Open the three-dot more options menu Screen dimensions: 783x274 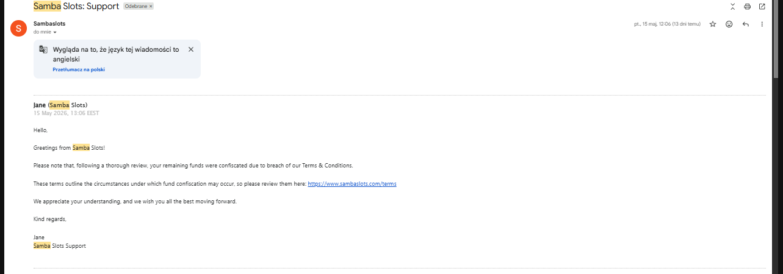coord(762,24)
